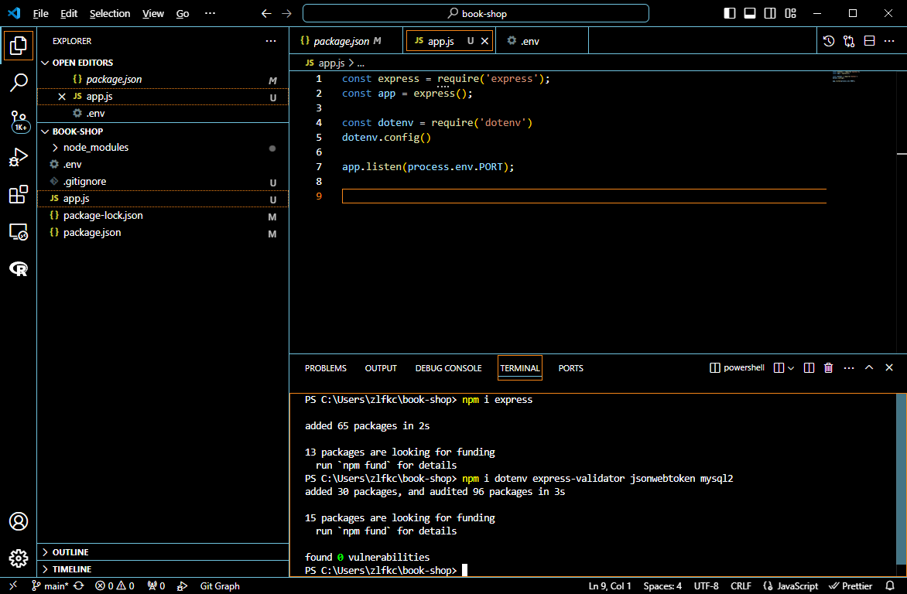Change file encoding UTF-8
The width and height of the screenshot is (907, 594).
point(707,586)
